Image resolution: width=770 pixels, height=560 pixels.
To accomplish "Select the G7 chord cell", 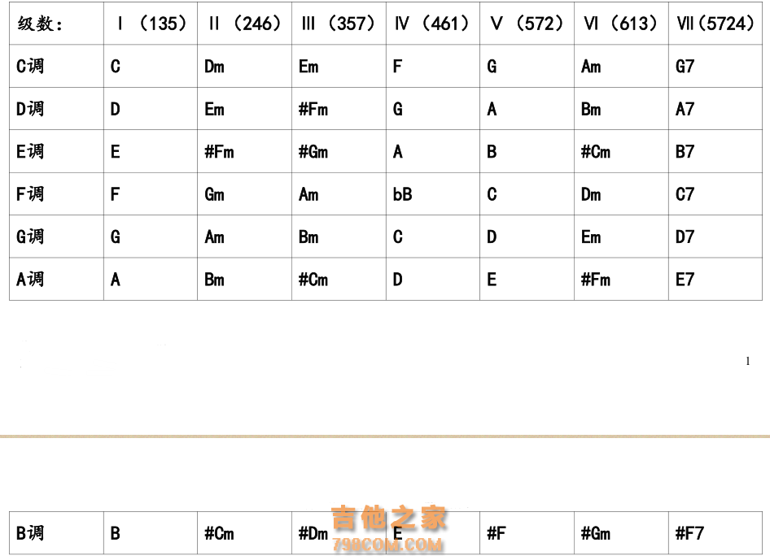I will [715, 66].
